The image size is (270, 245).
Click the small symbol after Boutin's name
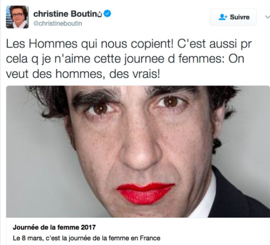[100, 14]
